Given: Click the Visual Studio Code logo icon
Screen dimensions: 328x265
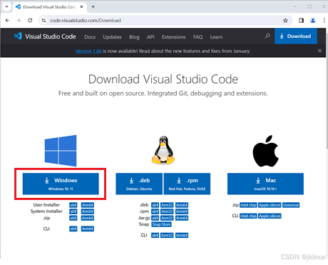Looking at the screenshot, I should tap(18, 36).
